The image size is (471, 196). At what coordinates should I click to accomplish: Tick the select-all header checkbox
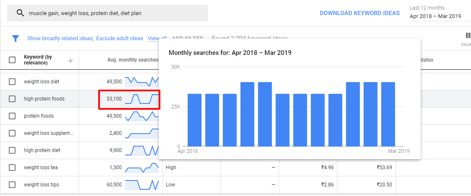click(x=12, y=60)
